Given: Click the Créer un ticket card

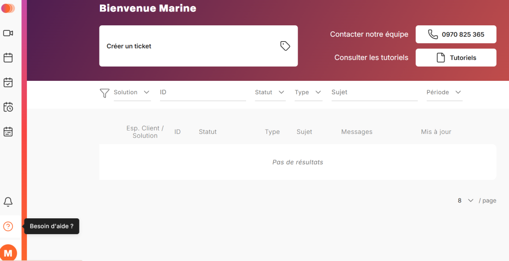Looking at the screenshot, I should (198, 46).
